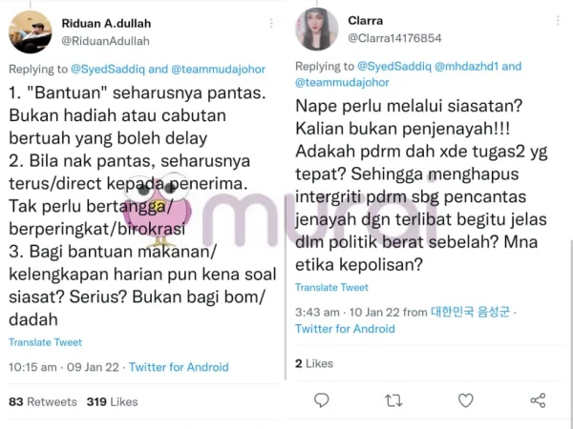Image resolution: width=573 pixels, height=429 pixels.
Task: Open three-dot menu on Riduan's tweet
Action: pyautogui.click(x=271, y=23)
